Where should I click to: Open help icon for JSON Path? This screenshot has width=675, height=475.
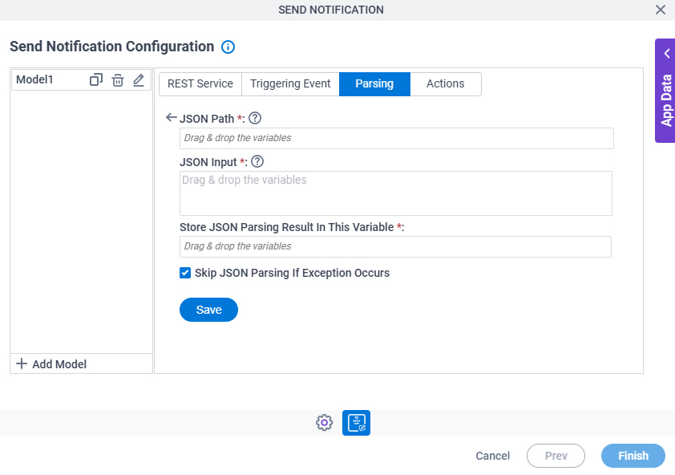[255, 118]
